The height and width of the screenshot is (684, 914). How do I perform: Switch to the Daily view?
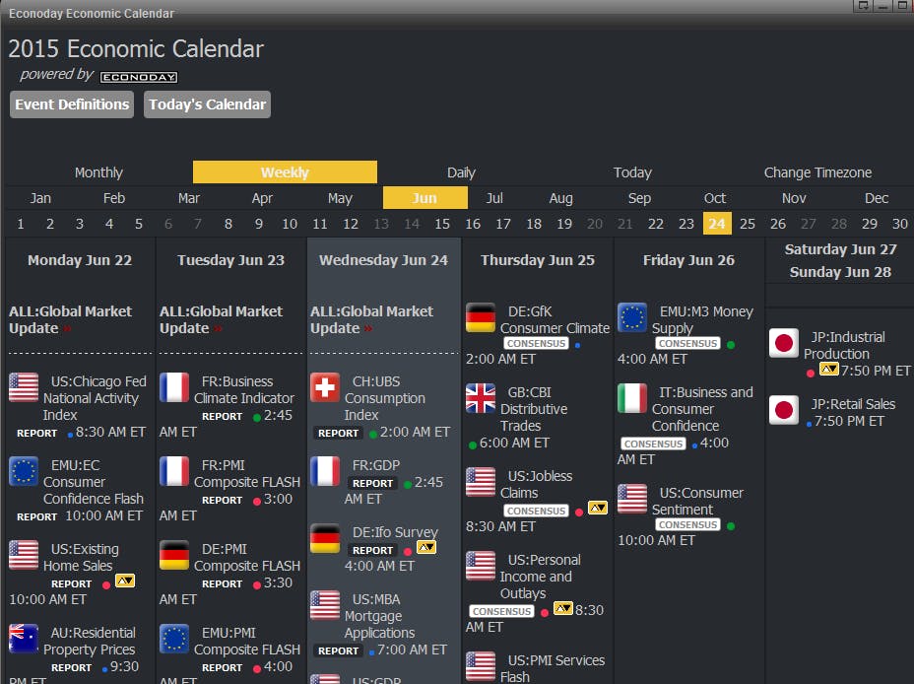coord(461,172)
